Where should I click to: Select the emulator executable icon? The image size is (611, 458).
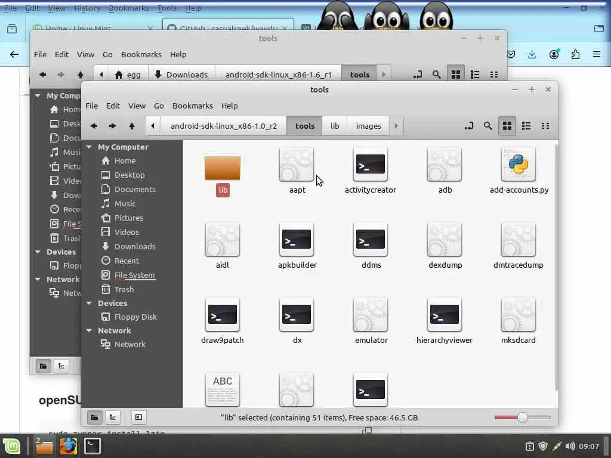click(370, 314)
